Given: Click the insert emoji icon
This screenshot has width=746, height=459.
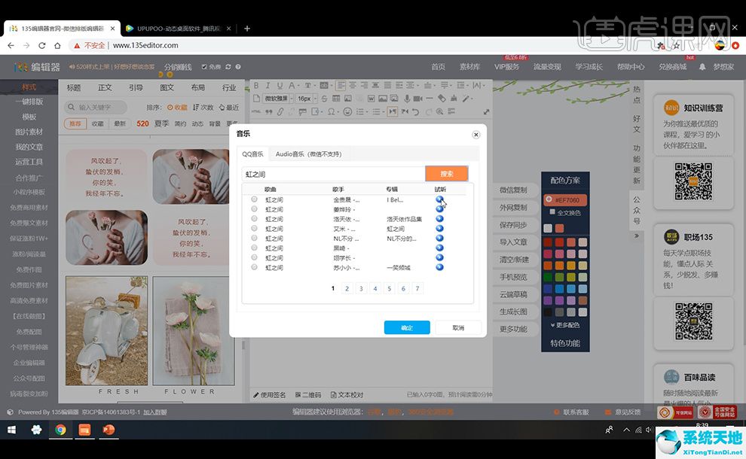Looking at the screenshot, I should click(x=347, y=111).
